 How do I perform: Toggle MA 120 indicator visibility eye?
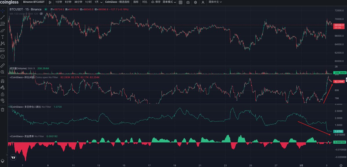41,14
